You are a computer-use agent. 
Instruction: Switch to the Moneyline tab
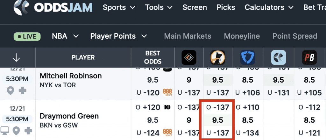click(242, 36)
